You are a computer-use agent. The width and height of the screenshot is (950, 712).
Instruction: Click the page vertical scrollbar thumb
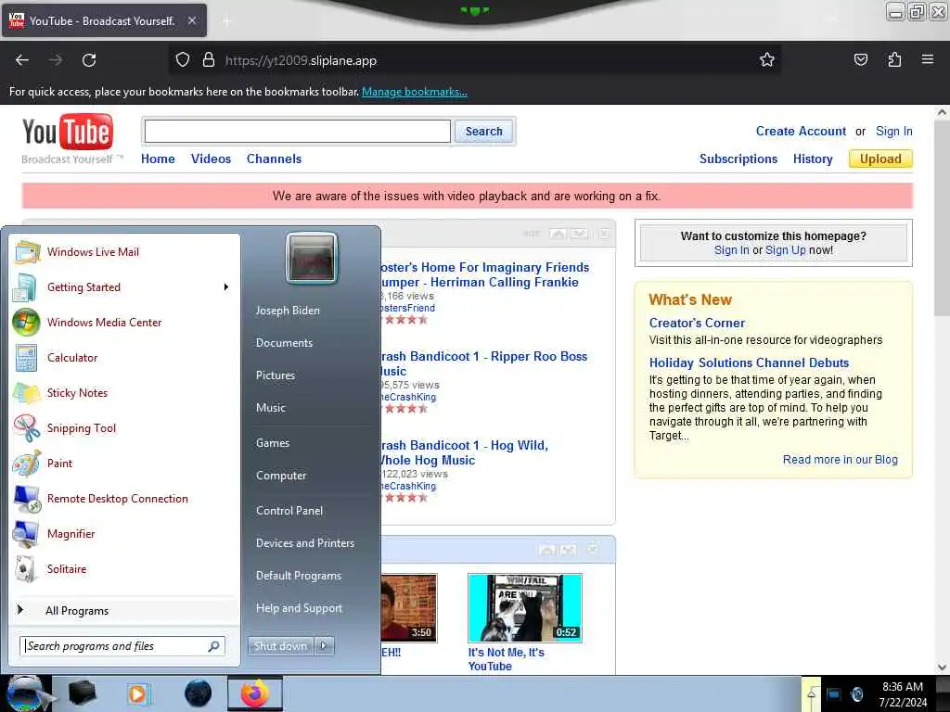click(x=942, y=218)
